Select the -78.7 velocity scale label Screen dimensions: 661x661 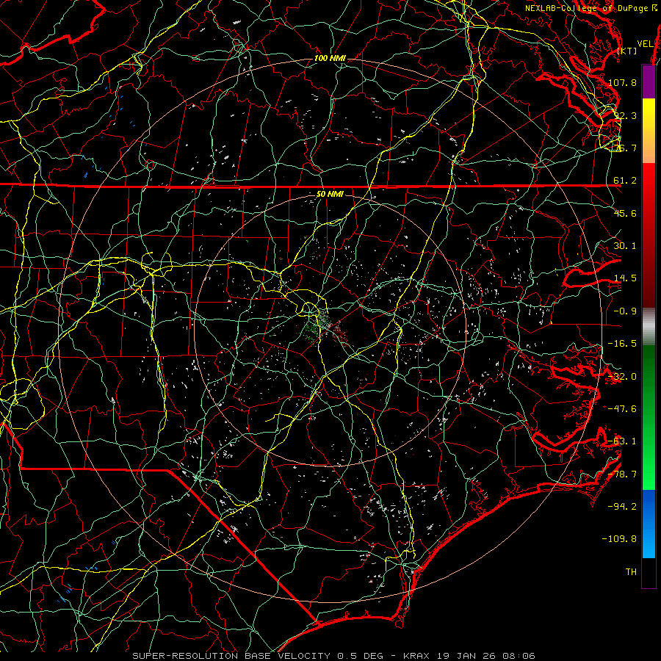click(622, 474)
